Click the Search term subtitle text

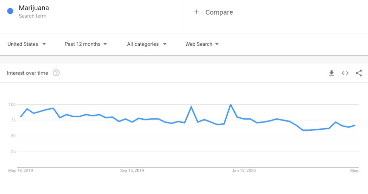32,16
